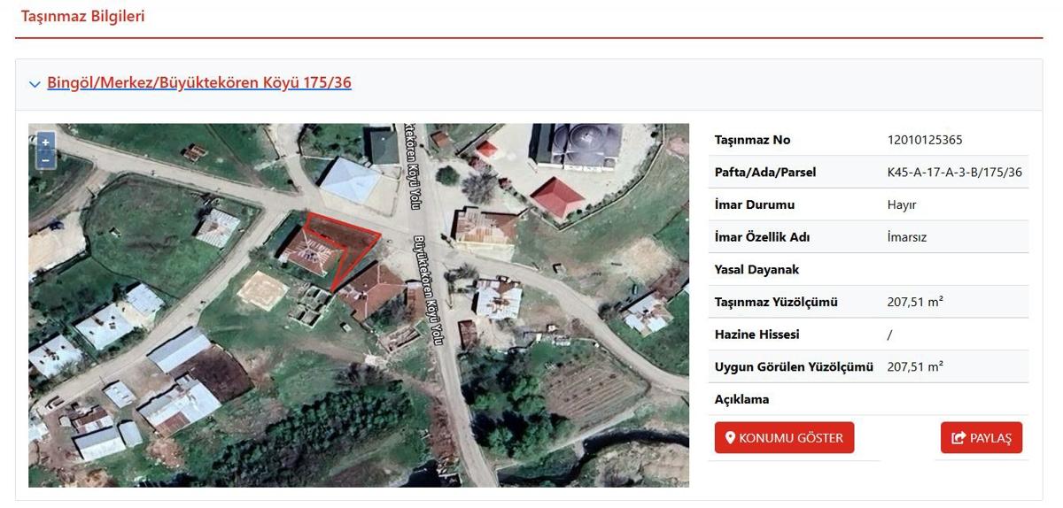Click the bright red-roofed building on map

click(557, 199)
